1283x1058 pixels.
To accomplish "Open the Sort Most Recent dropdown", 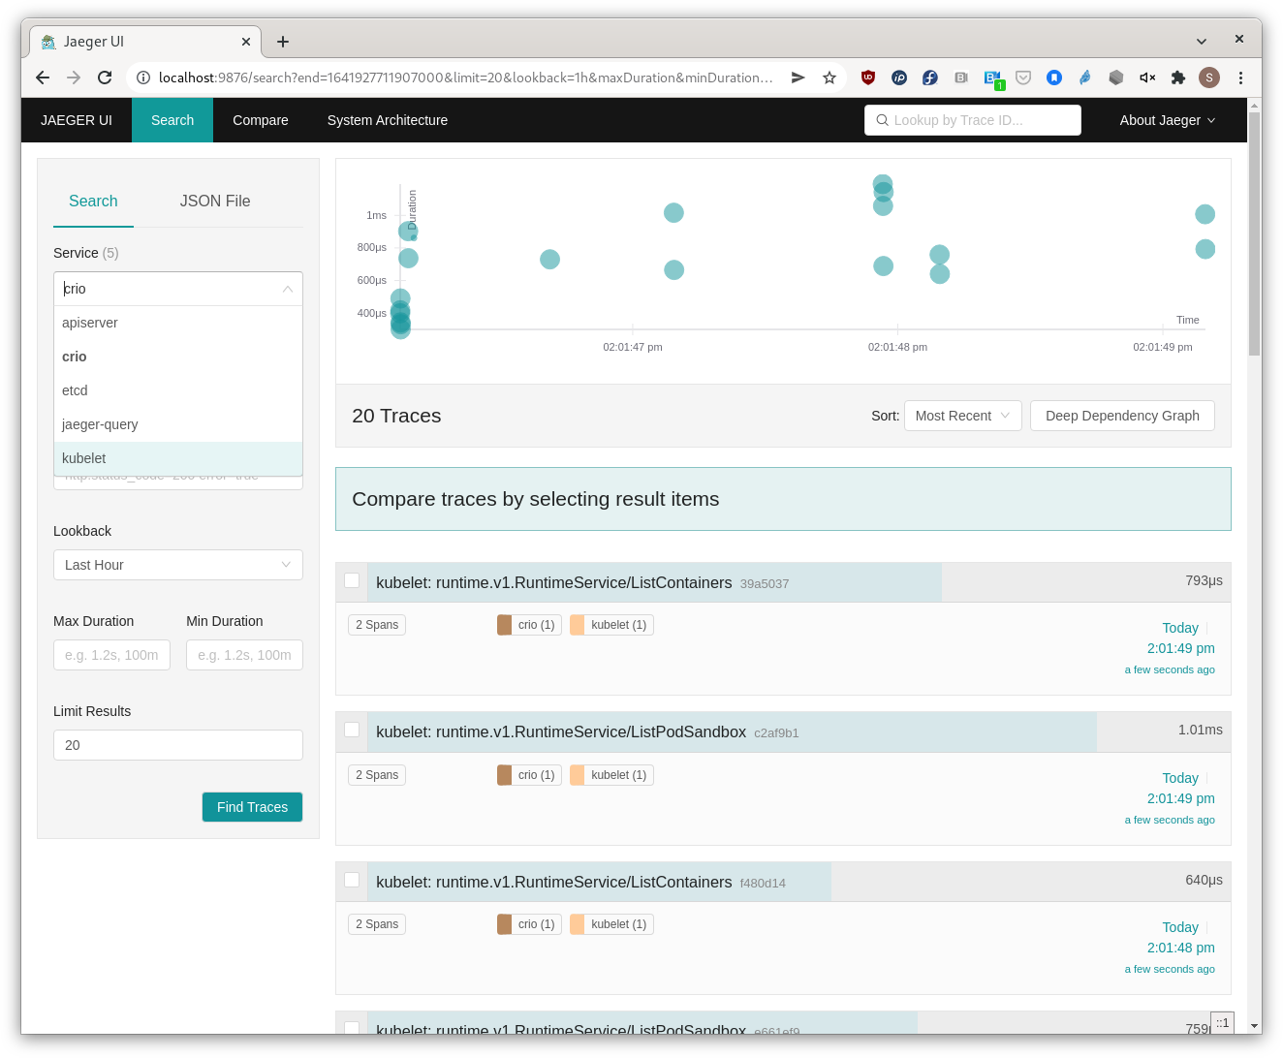I will [x=962, y=416].
